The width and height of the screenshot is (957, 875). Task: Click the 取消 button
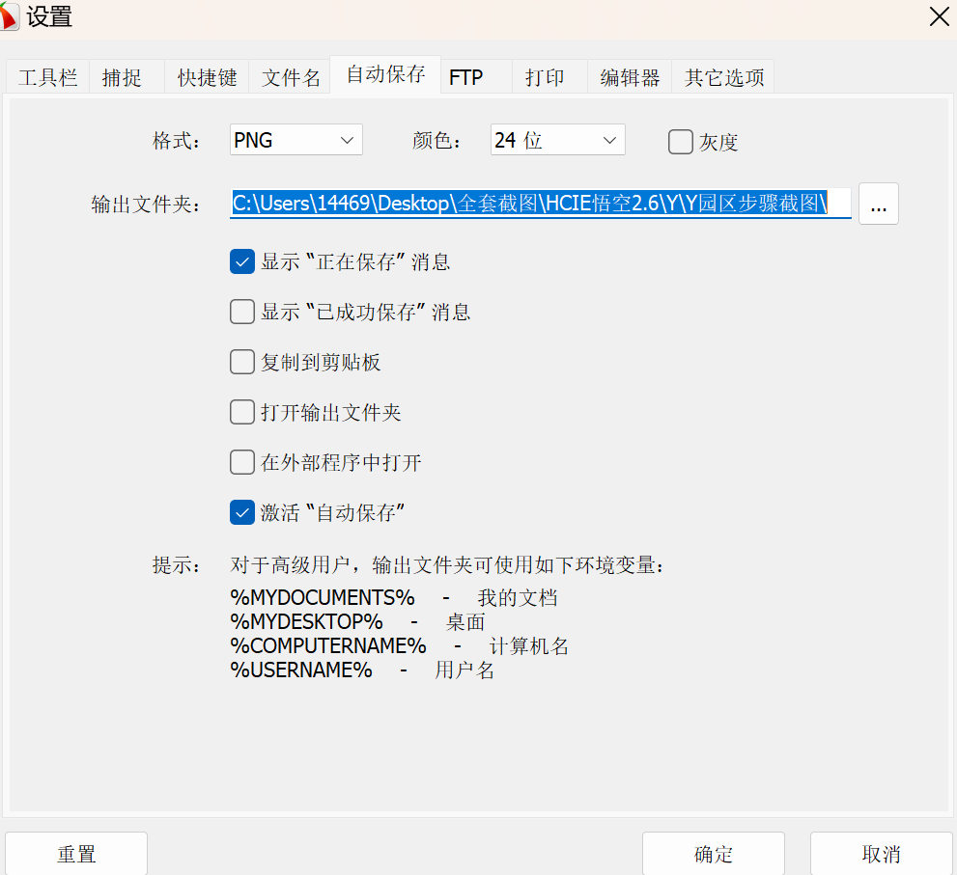882,854
